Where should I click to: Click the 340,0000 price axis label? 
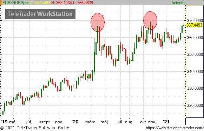click(x=195, y=72)
